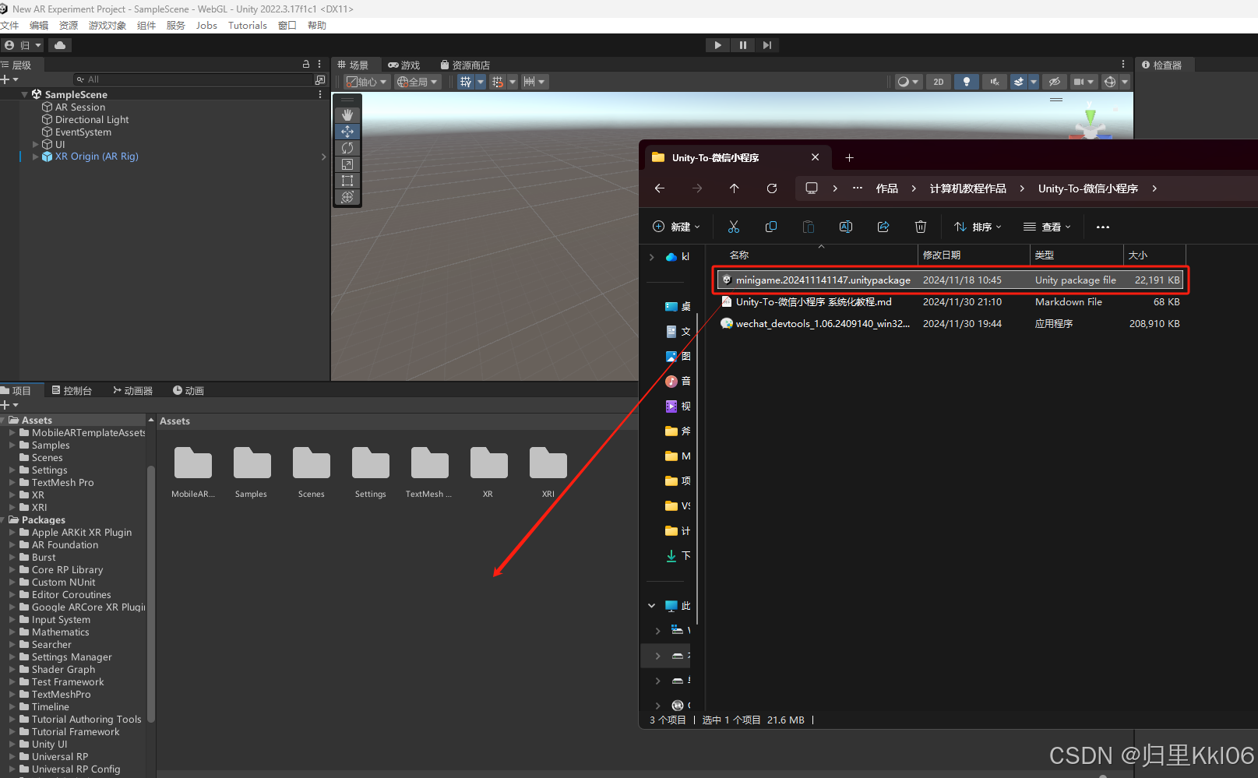
Task: Select the wechat_devtools installer file
Action: tap(950, 324)
